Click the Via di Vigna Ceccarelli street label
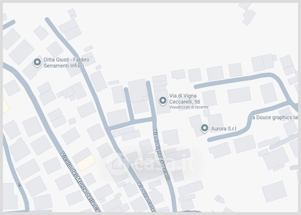Viewport: 301px width, 215px height. point(161,154)
